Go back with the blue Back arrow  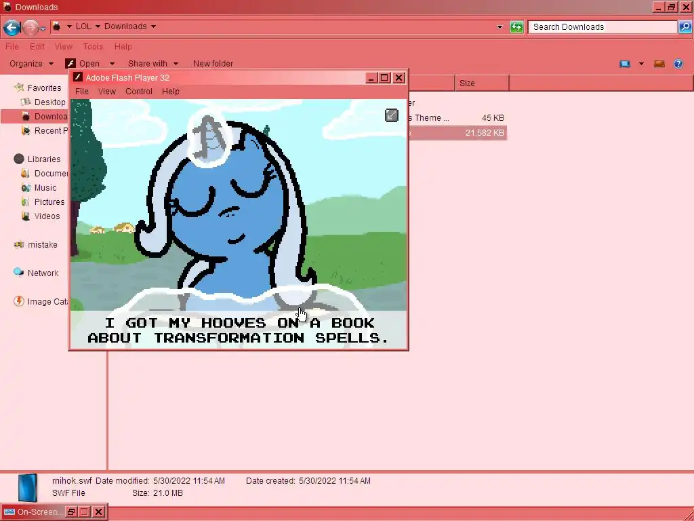[12, 27]
